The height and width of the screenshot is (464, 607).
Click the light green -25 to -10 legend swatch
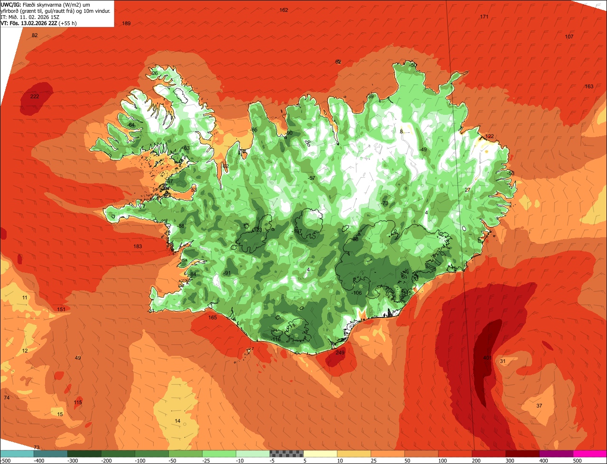coord(219,454)
